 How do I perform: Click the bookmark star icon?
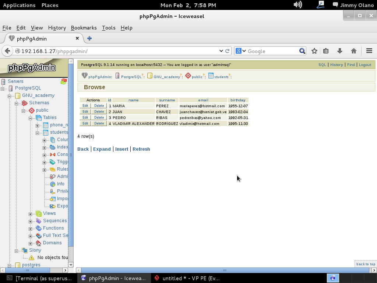(314, 51)
